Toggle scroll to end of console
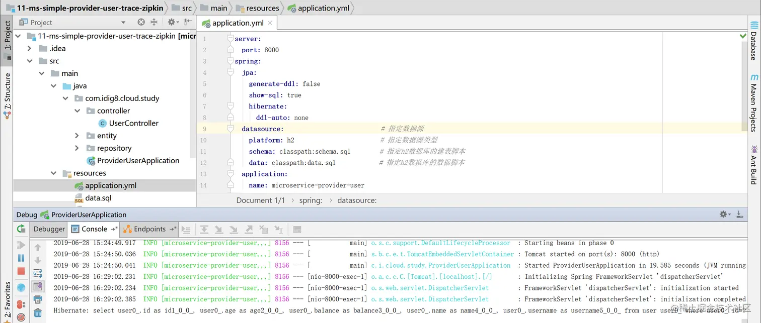The image size is (761, 323). 38,286
